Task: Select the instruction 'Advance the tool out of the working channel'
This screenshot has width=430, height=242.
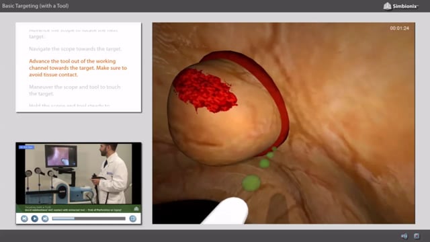Action: 78,68
